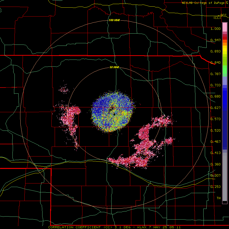Click the KLNX station identifier in the caption
Screen dimensions: 229x229
coord(142,227)
